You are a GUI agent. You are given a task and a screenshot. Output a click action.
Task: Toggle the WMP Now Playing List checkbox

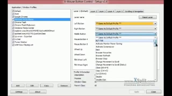[x=13, y=45]
